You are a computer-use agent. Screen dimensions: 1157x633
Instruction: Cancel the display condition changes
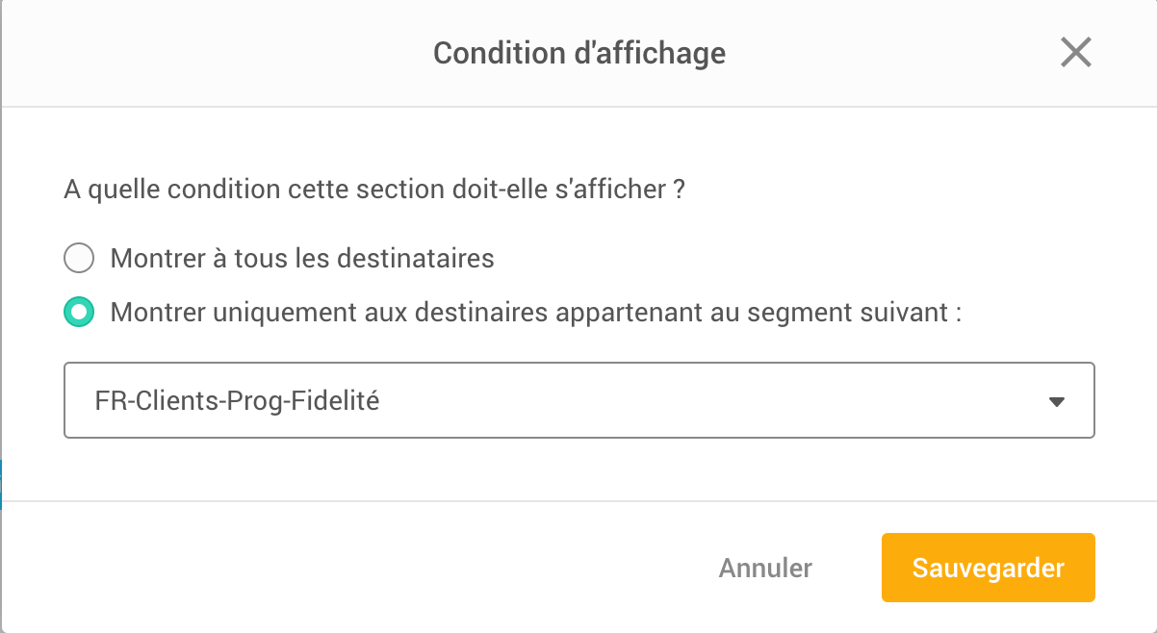click(x=765, y=568)
